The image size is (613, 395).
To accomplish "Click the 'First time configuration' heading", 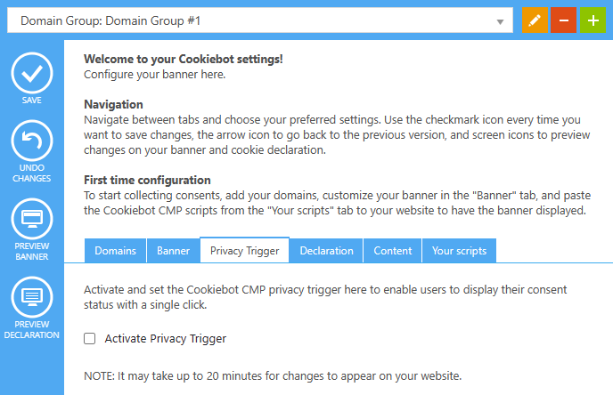I will pyautogui.click(x=147, y=180).
